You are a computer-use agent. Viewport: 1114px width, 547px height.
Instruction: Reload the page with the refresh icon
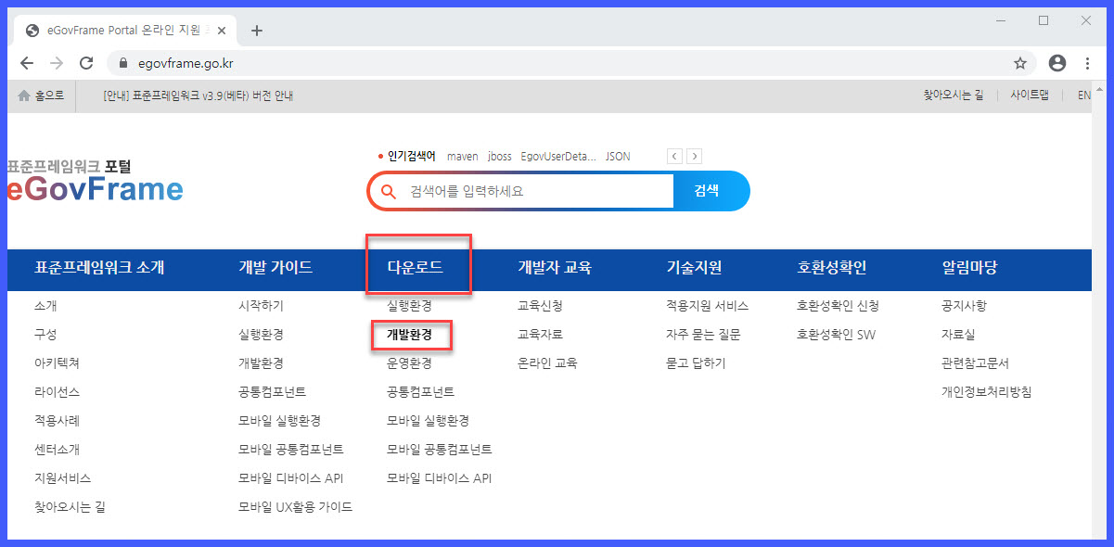(86, 63)
